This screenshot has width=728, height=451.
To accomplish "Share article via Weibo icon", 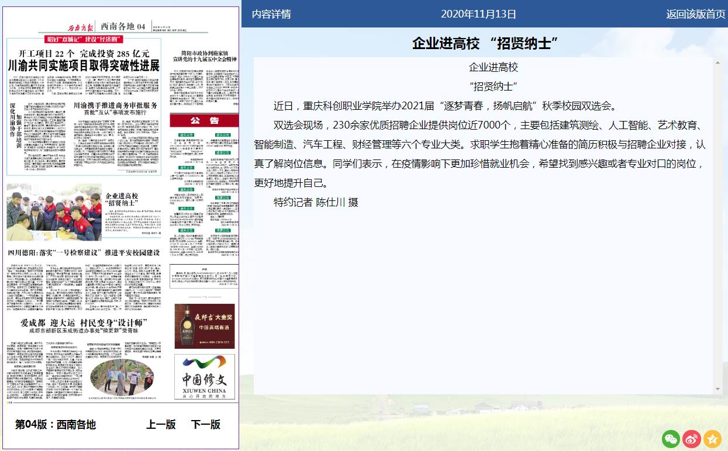I will pos(692,439).
